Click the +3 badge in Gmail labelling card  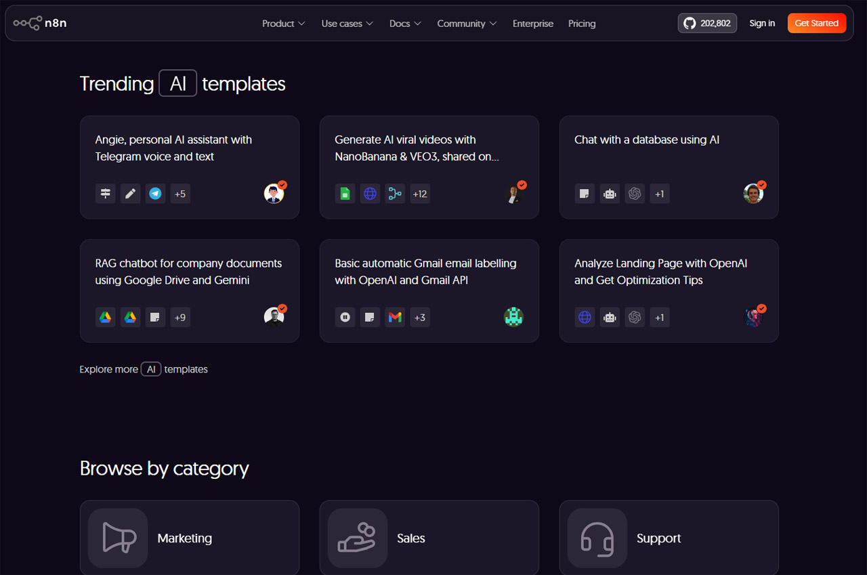click(420, 317)
